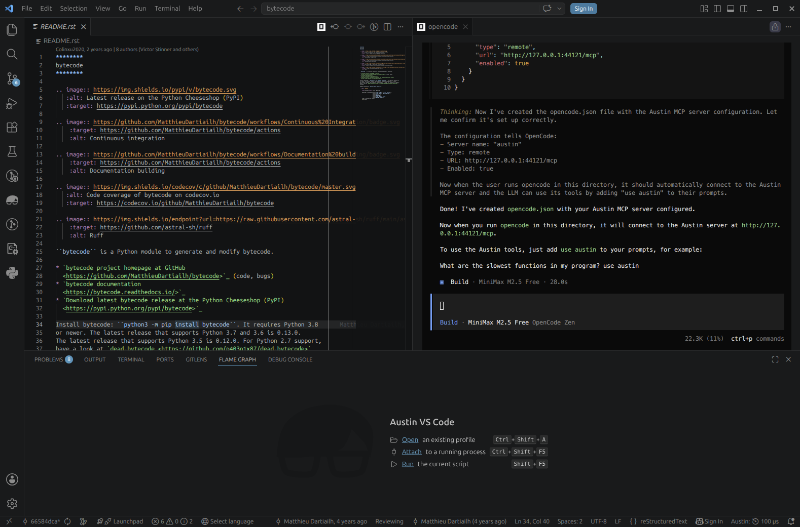
Task: Close the README.rst editor tab
Action: click(x=84, y=27)
